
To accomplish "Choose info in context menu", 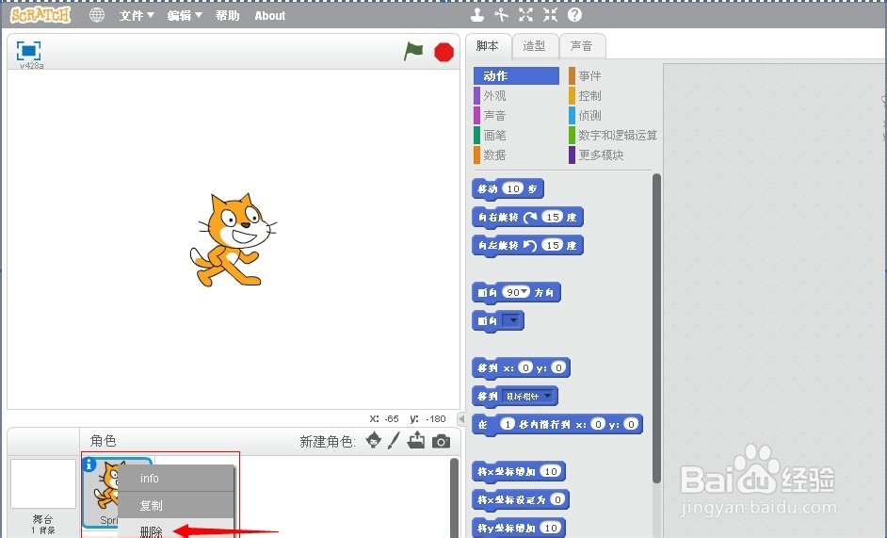I will click(x=176, y=479).
